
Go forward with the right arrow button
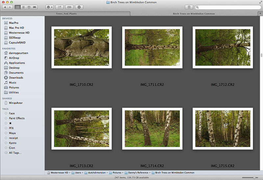point(10,7)
